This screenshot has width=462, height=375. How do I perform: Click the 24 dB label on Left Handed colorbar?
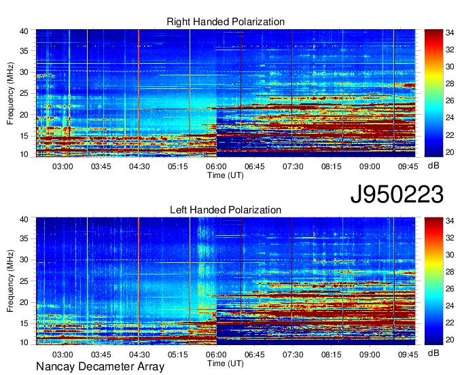(450, 306)
